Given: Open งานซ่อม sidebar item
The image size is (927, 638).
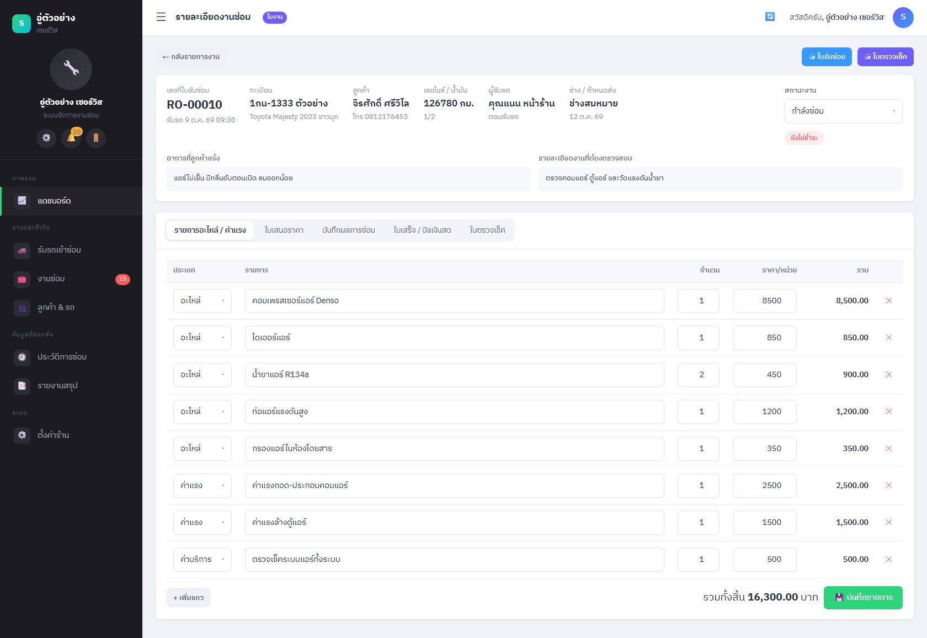Looking at the screenshot, I should point(71,279).
